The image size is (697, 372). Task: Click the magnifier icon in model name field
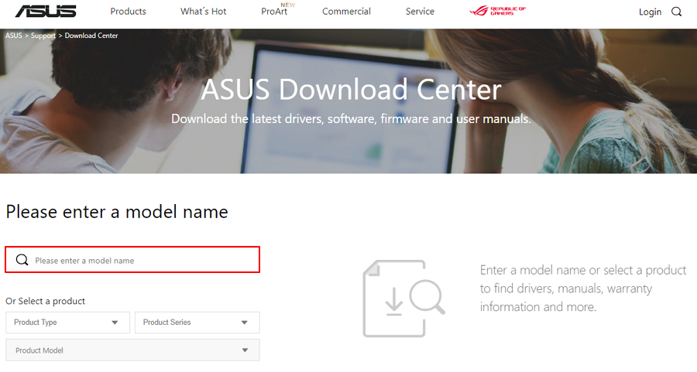coord(22,260)
